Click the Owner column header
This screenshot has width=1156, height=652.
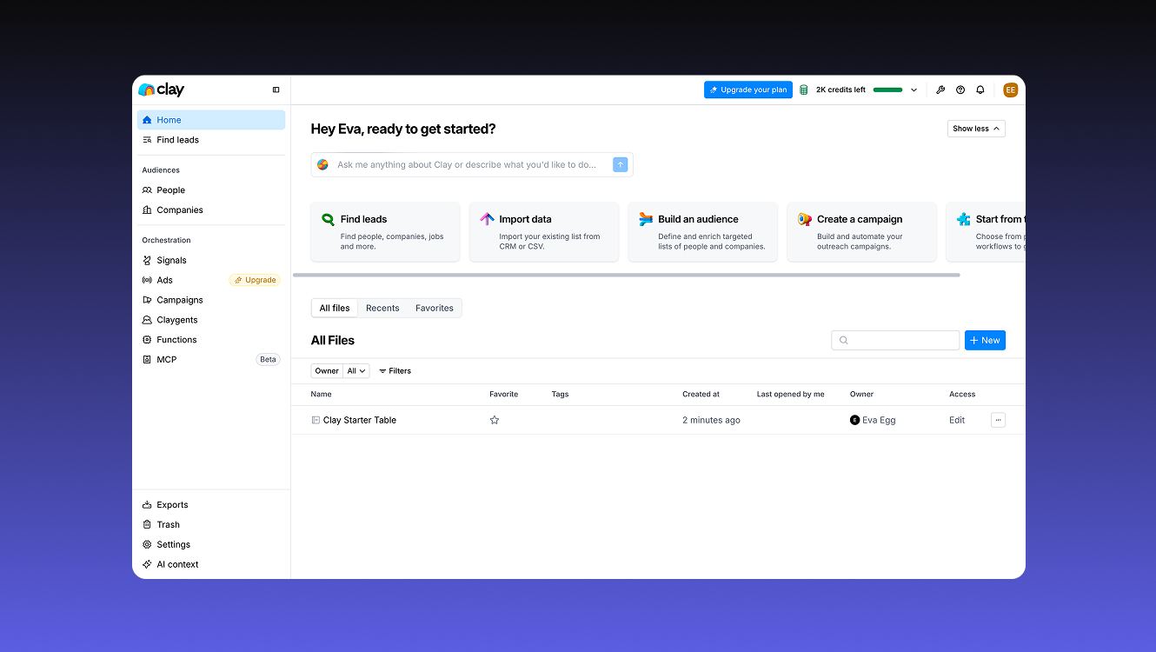pyautogui.click(x=862, y=395)
